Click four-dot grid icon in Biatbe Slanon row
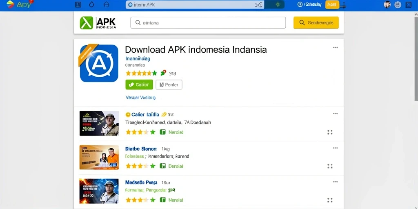Image resolution: width=418 pixels, height=209 pixels. [x=330, y=167]
